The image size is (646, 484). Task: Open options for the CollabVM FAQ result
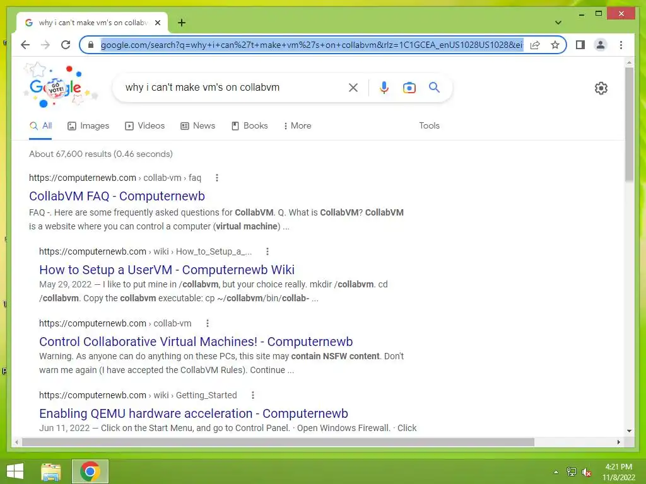(x=217, y=178)
